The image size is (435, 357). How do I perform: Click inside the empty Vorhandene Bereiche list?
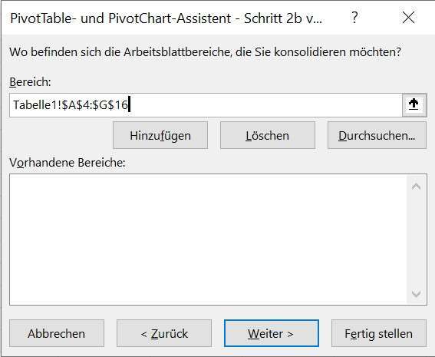208,240
